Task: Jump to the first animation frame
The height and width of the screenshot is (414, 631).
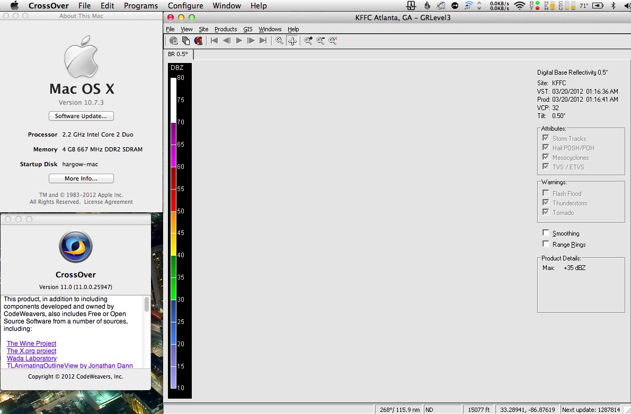Action: point(214,41)
